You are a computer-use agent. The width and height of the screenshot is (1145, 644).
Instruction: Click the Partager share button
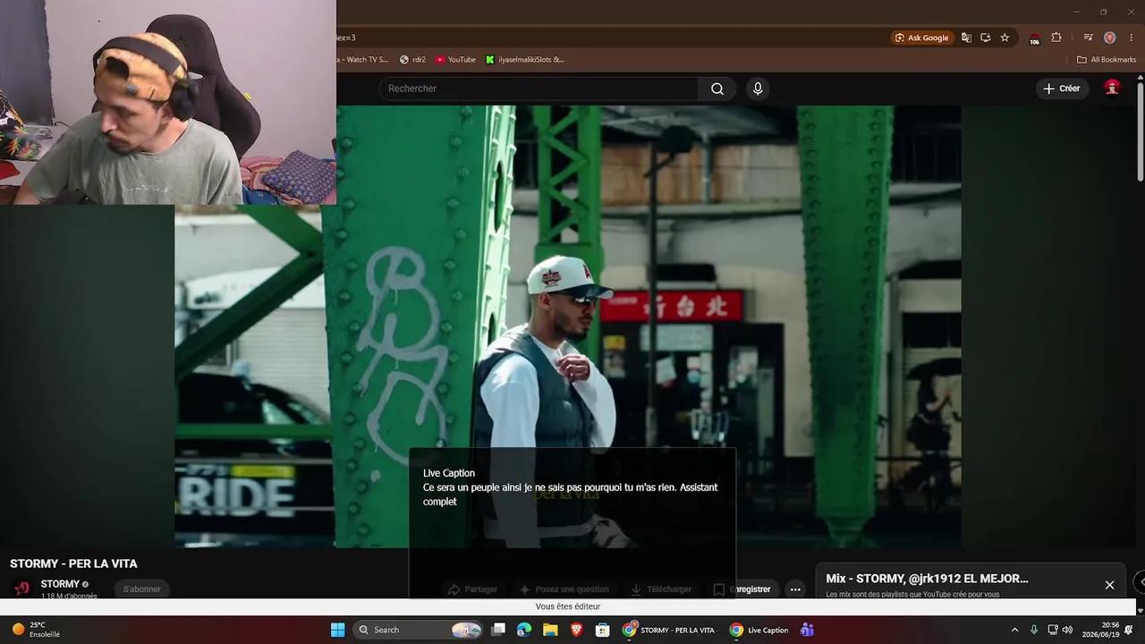pos(472,589)
